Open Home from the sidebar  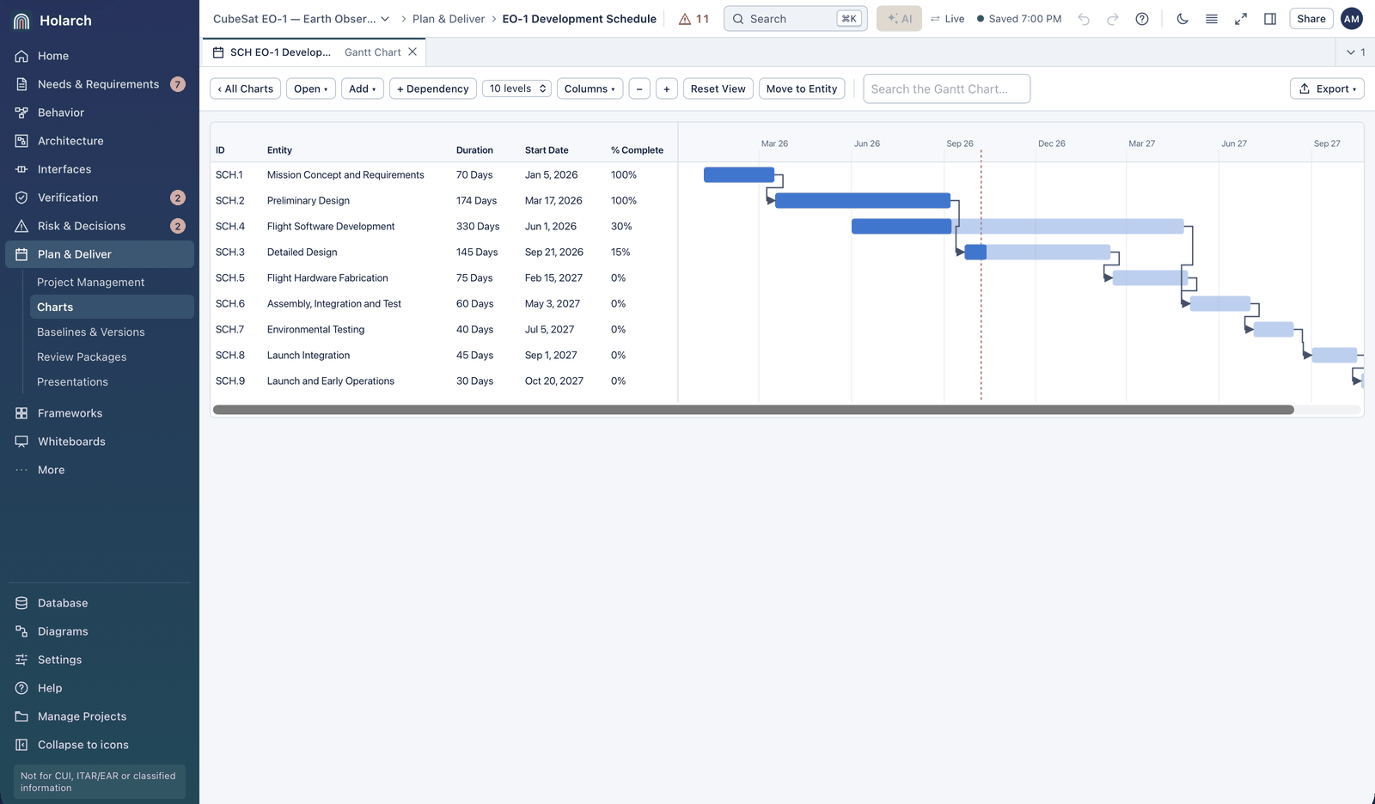(100, 56)
